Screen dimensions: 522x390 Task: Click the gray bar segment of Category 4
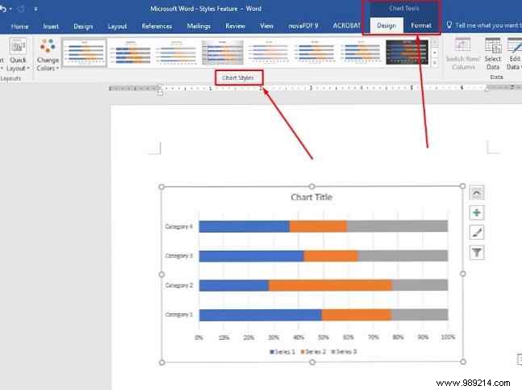(x=397, y=226)
